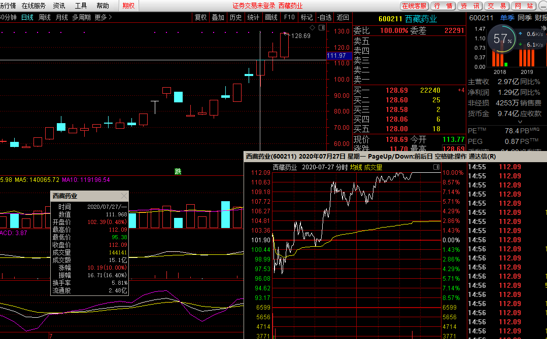This screenshot has width=547, height=339.
Task: Click the 买一 price 128.69 row
Action: 409,90
